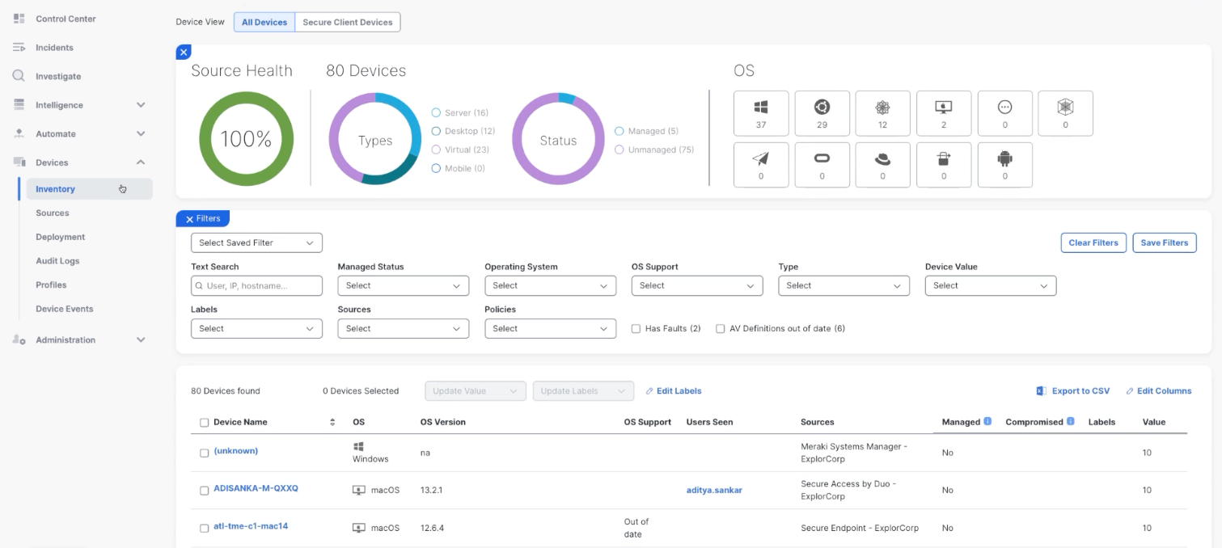1222x548 pixels.
Task: Click the Android OS tile
Action: click(1004, 165)
